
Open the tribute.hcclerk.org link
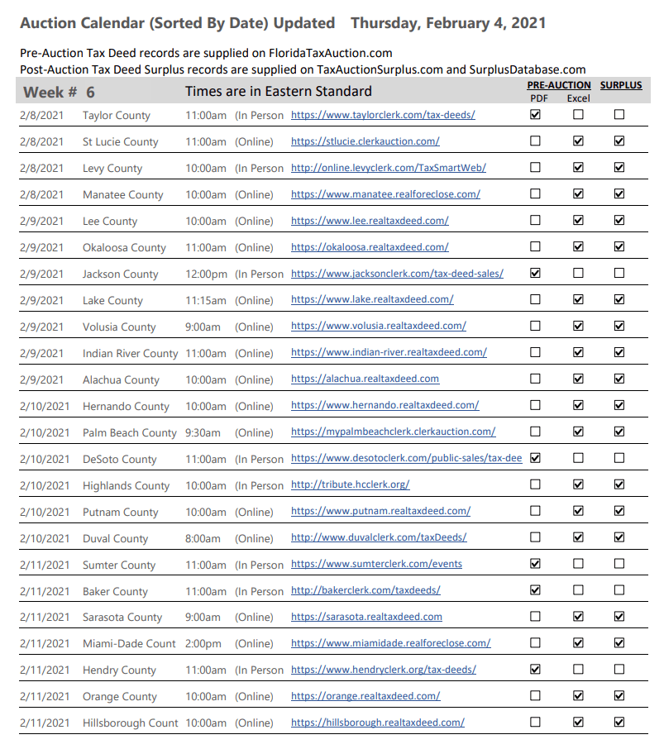[350, 484]
